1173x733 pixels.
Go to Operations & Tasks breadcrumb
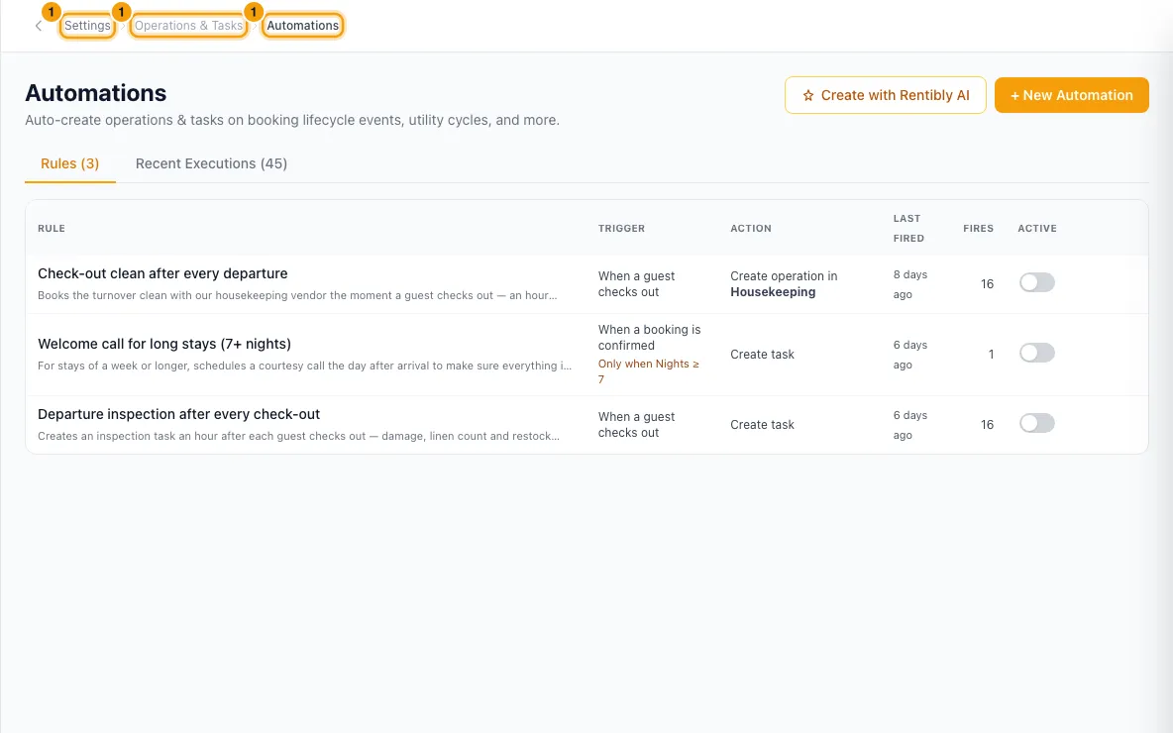(188, 26)
